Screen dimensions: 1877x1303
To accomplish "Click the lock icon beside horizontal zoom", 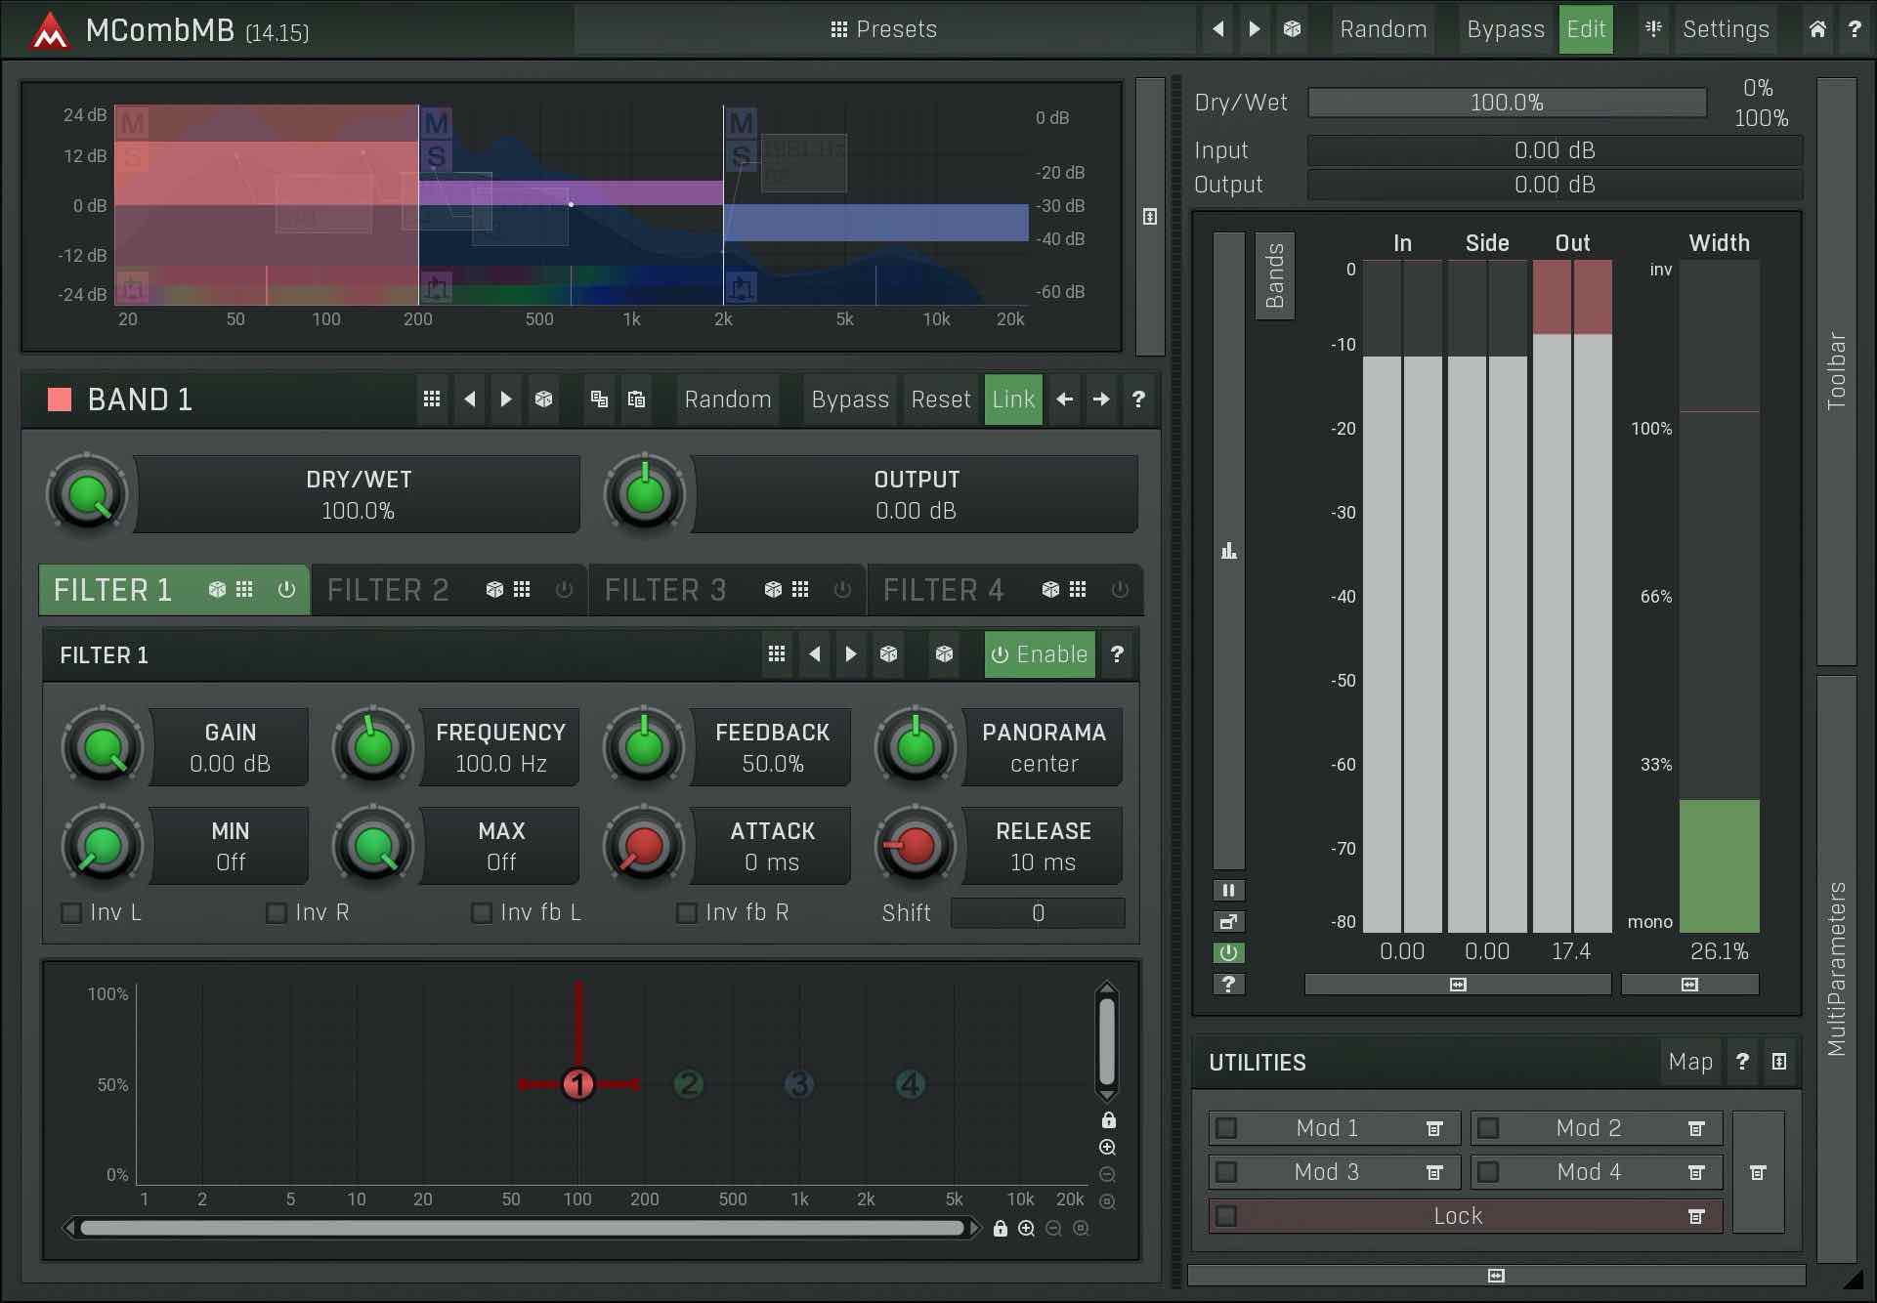I will point(1000,1229).
